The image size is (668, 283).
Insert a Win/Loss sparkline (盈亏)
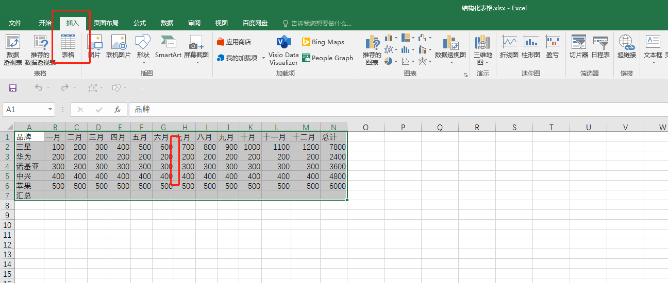[553, 46]
